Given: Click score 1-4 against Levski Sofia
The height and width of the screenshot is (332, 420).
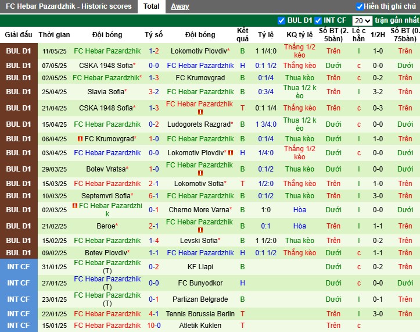Looking at the screenshot, I should click(x=154, y=241).
